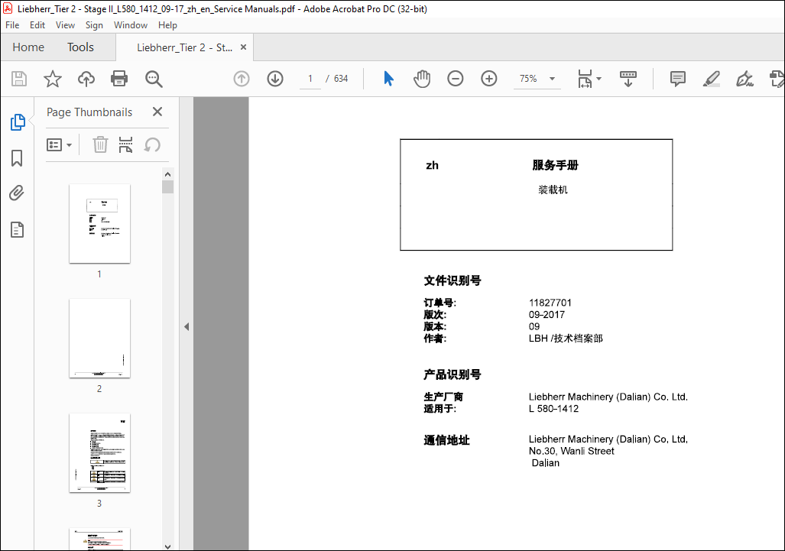Select the Liebherr_Tier 2 document tab
Image resolution: width=785 pixels, height=551 pixels.
184,47
